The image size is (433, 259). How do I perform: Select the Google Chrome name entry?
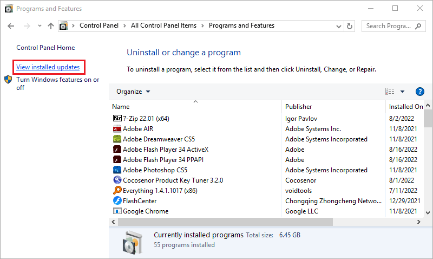[146, 211]
